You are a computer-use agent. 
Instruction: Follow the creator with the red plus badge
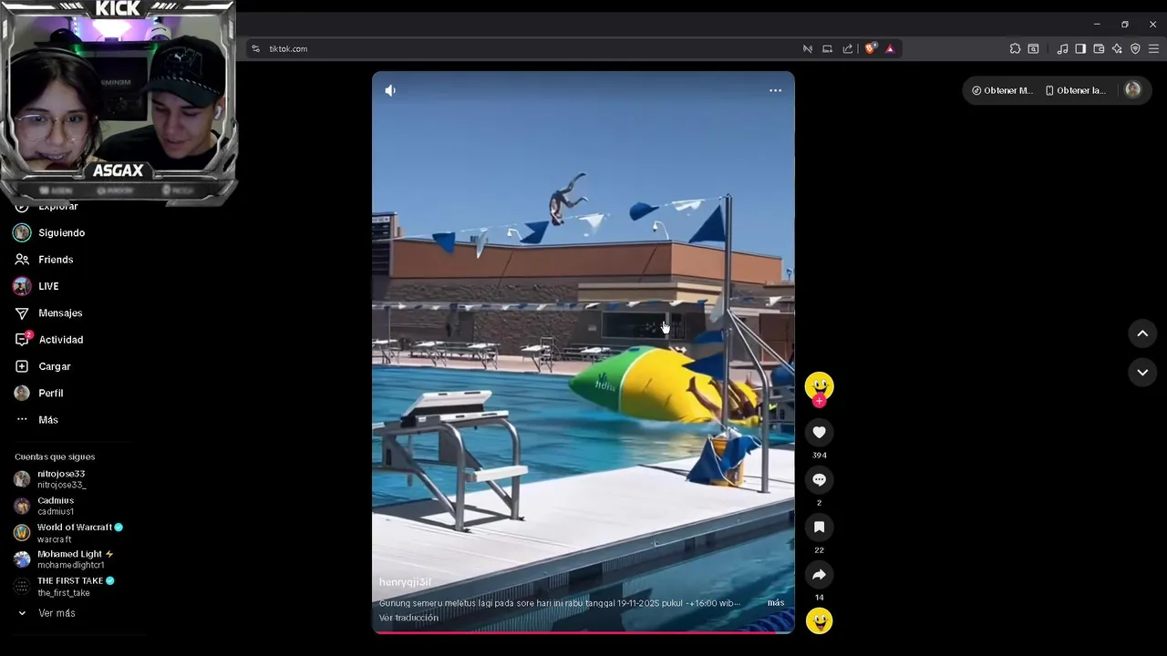[x=819, y=401]
